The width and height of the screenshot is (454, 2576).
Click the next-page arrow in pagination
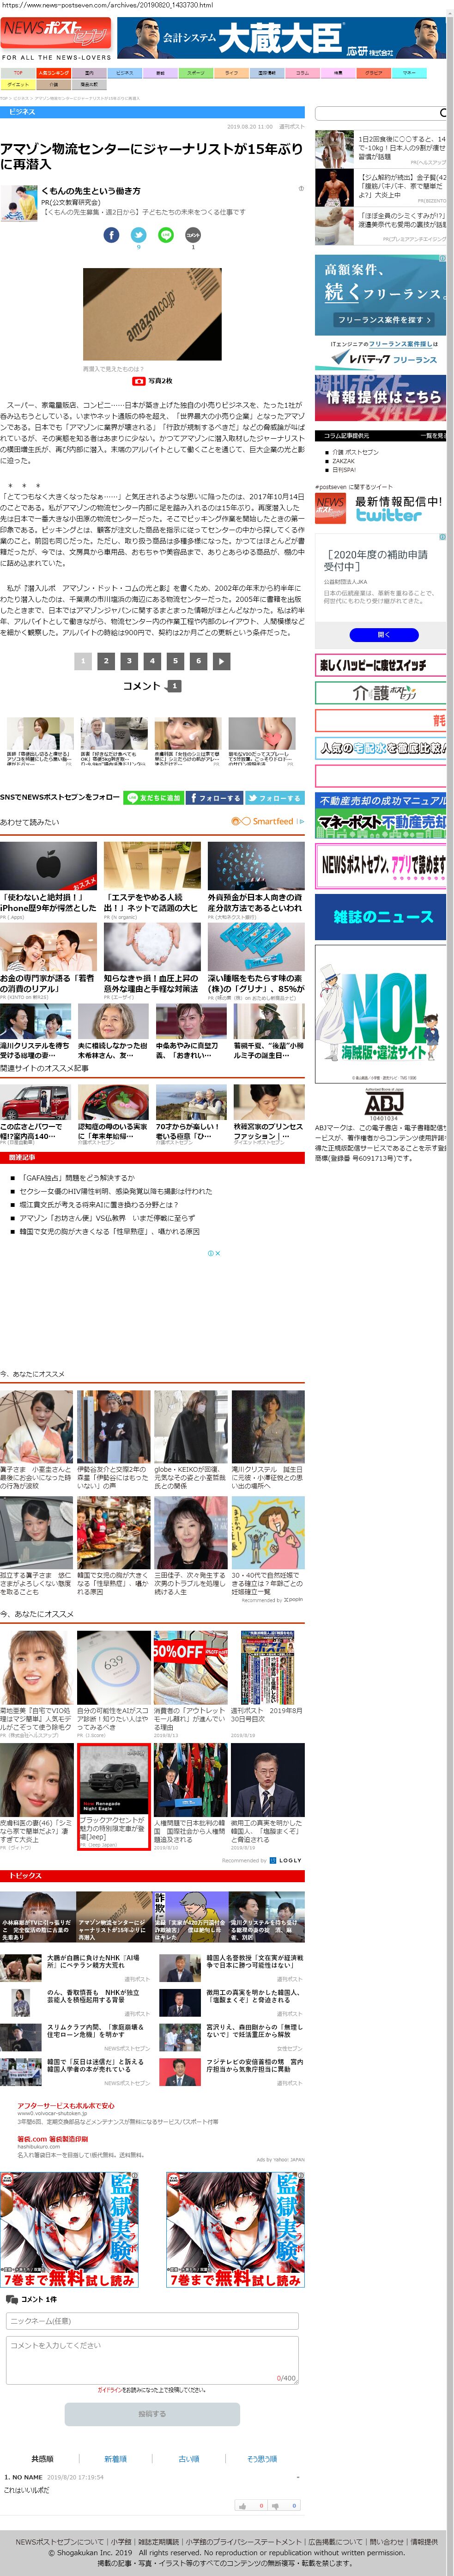[x=221, y=661]
